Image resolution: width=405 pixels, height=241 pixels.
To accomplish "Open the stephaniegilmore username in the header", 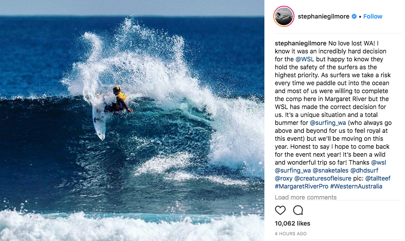I will (324, 16).
